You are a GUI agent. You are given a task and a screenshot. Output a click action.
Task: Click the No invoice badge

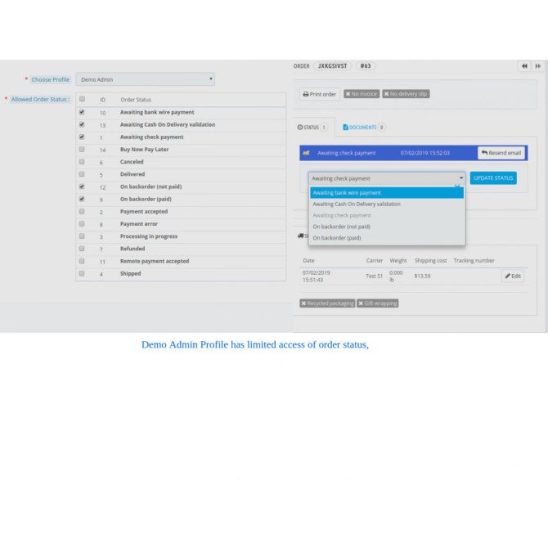[362, 94]
